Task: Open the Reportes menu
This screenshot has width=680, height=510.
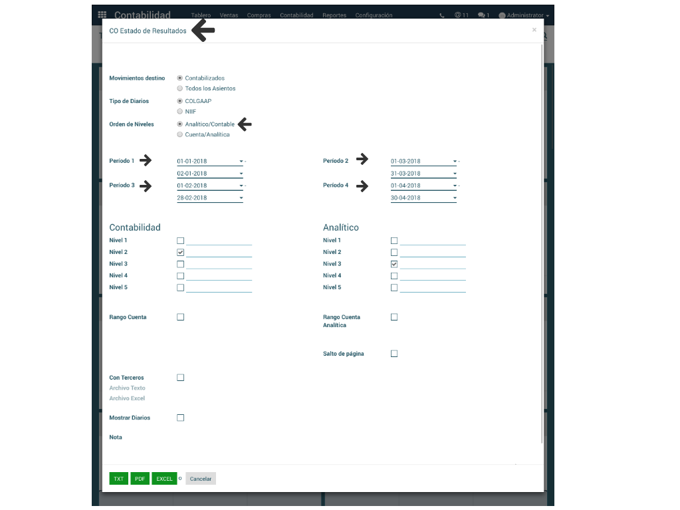Action: [x=334, y=15]
